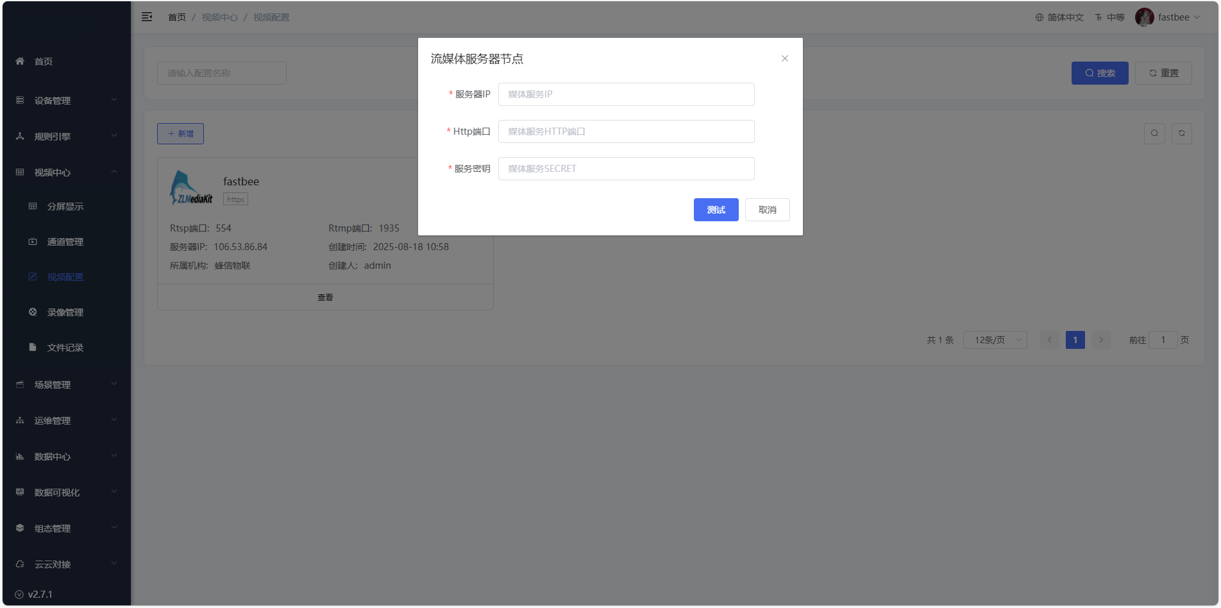This screenshot has width=1221, height=608.
Task: Click the sidebar collapse hamburger icon
Action: click(147, 17)
